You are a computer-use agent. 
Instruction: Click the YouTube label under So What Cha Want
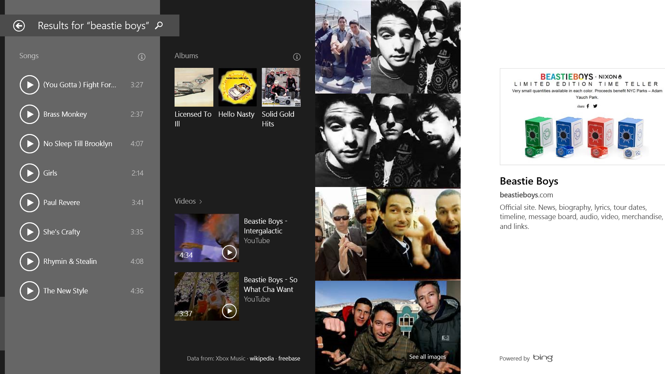coord(257,299)
